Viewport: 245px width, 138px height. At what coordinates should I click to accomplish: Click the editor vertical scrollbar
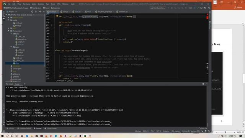click(207, 46)
